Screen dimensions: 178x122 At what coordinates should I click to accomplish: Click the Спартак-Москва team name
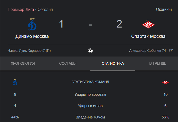(x=148, y=36)
